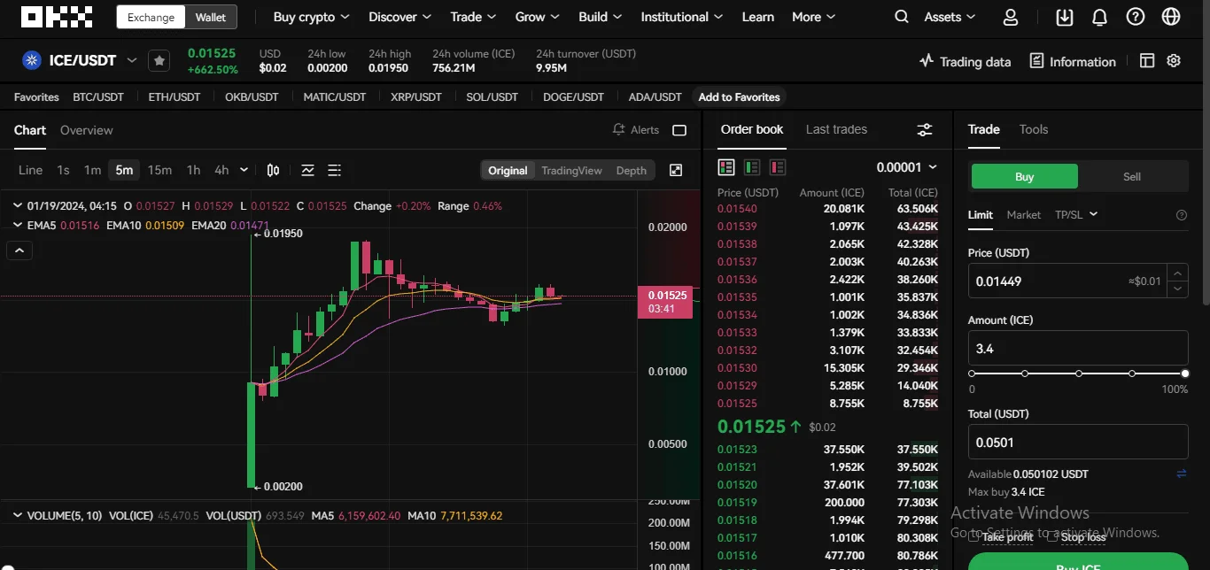Switch to Exchange mode
The image size is (1210, 570).
pyautogui.click(x=151, y=17)
